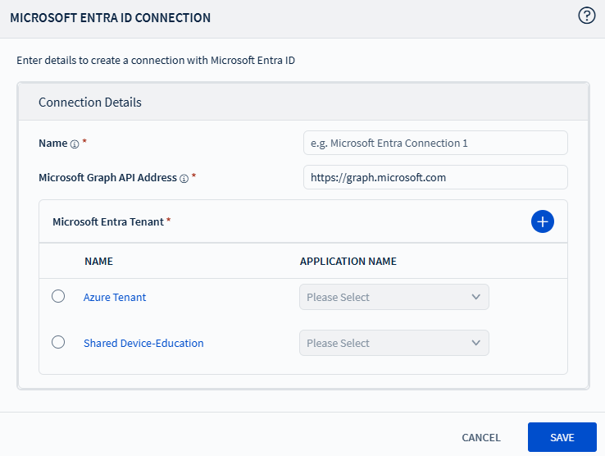The image size is (605, 456).
Task: Open the Shared Device-Education link
Action: pyautogui.click(x=143, y=343)
